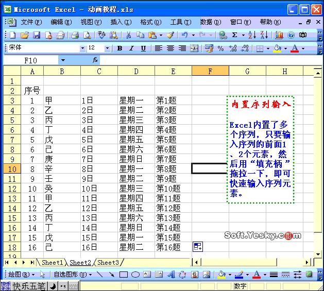Open the 自选图形(U) AutoShapes button
This screenshot has height=291, width=324.
tap(73, 275)
